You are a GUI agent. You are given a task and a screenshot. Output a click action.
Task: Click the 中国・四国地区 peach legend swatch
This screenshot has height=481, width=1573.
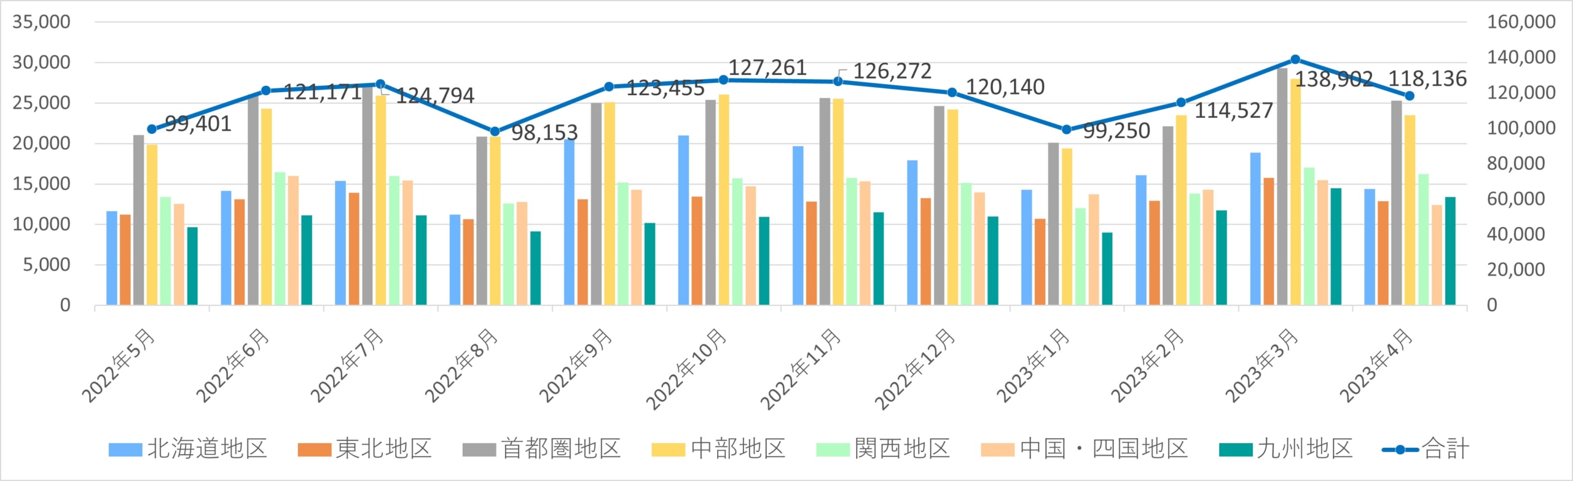(997, 450)
